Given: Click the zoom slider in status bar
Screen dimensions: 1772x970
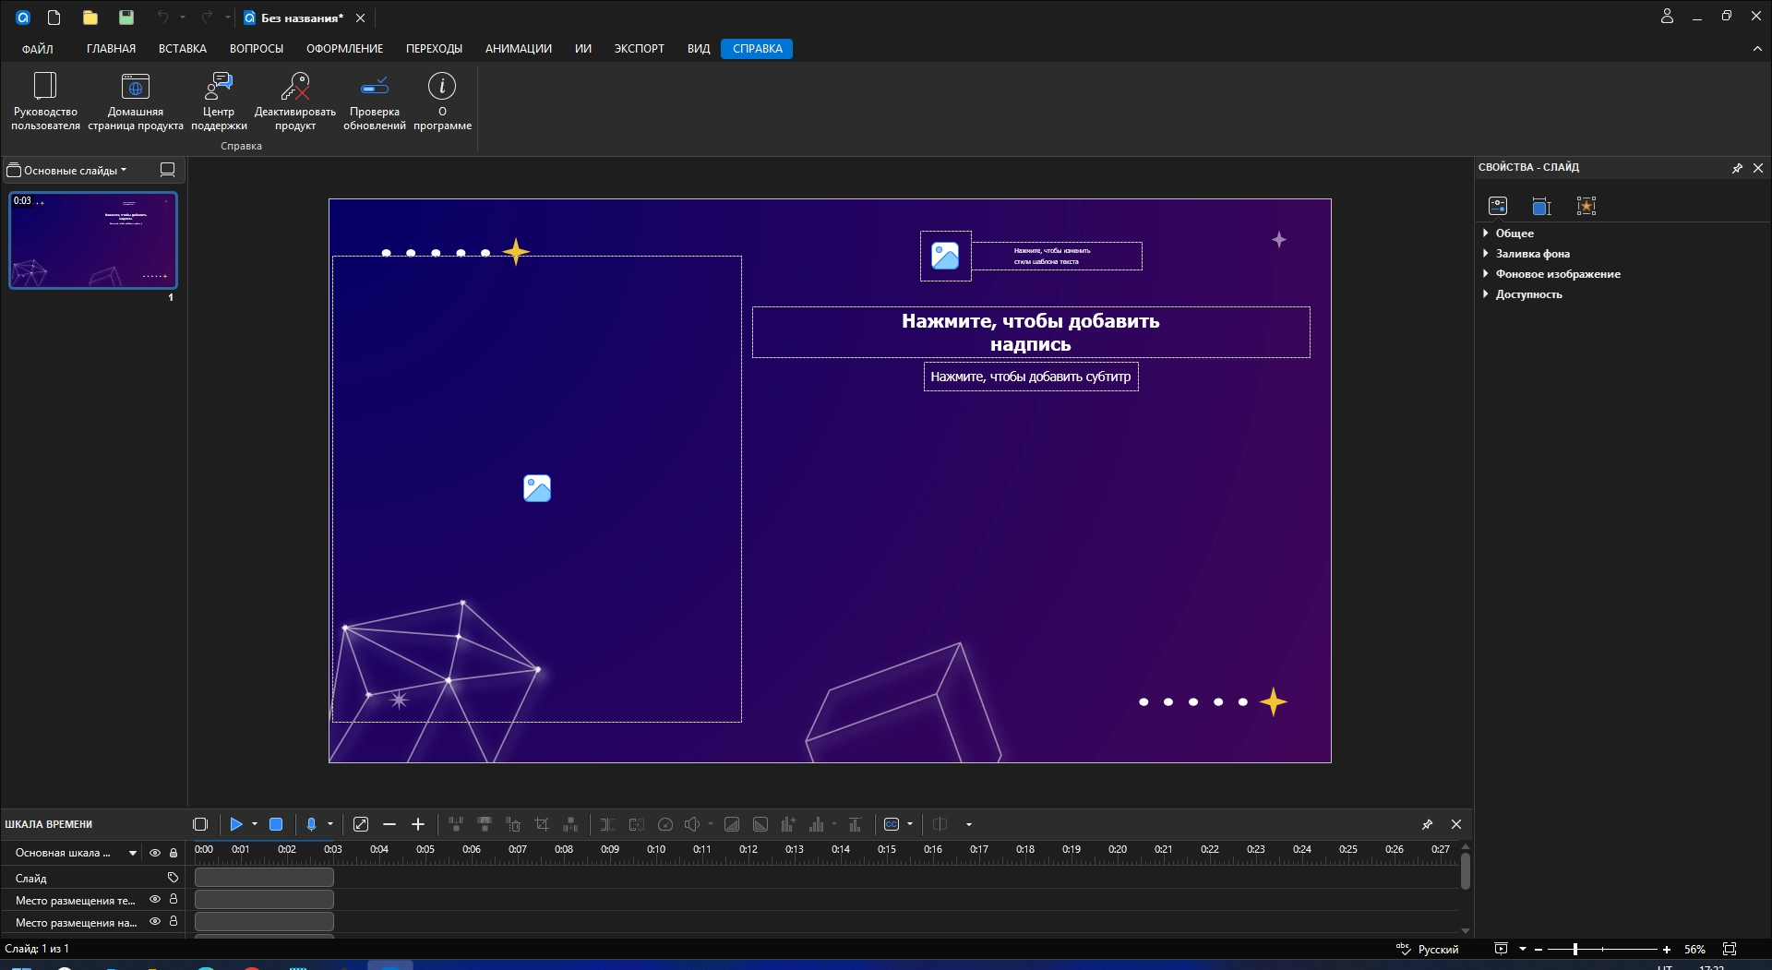Looking at the screenshot, I should pyautogui.click(x=1575, y=949).
